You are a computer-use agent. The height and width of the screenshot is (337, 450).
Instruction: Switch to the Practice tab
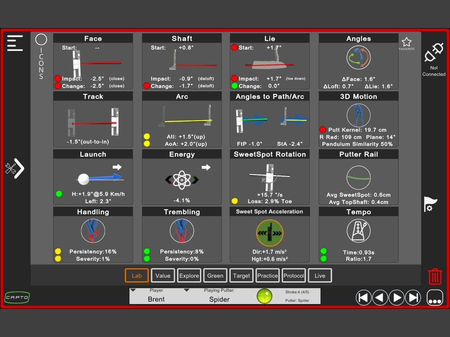268,276
